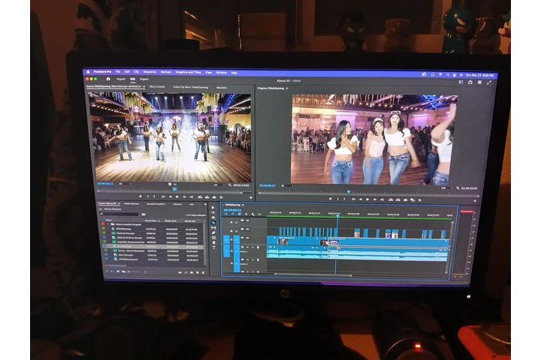Click Extract button in Program monitor
541x360 pixels.
(398, 199)
